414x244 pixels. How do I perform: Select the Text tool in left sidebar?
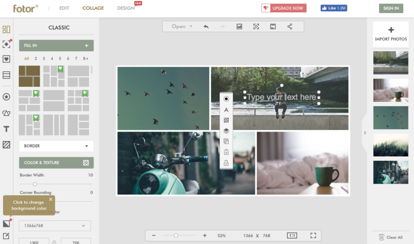point(6,129)
